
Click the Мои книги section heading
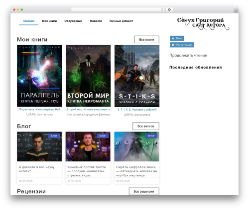click(32, 39)
